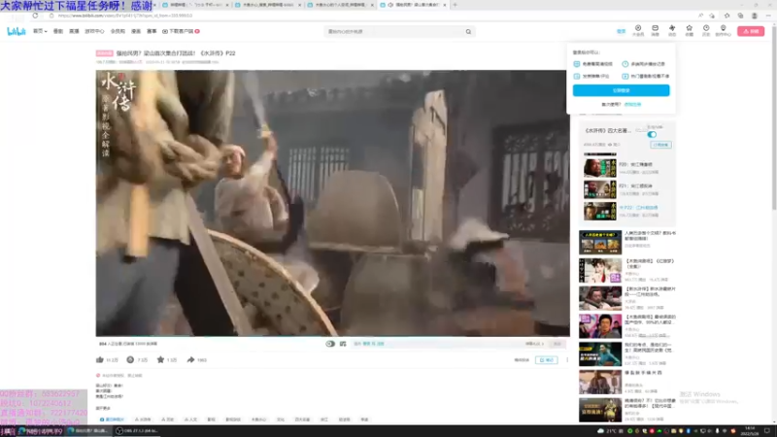Open the 大会员 icon in the header
This screenshot has width=777, height=437.
[638, 31]
